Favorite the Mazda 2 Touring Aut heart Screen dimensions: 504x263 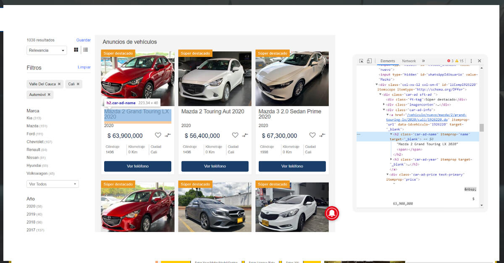coord(235,135)
